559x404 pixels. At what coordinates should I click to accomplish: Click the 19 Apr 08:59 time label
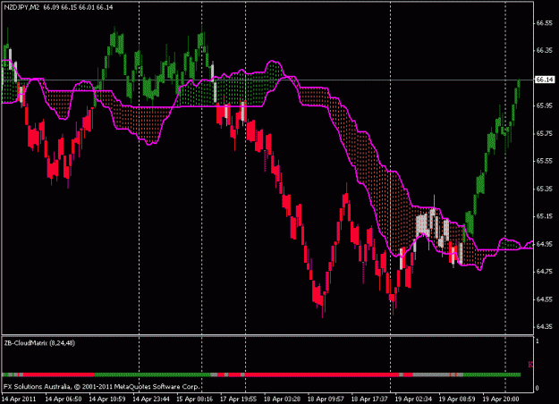[457, 399]
